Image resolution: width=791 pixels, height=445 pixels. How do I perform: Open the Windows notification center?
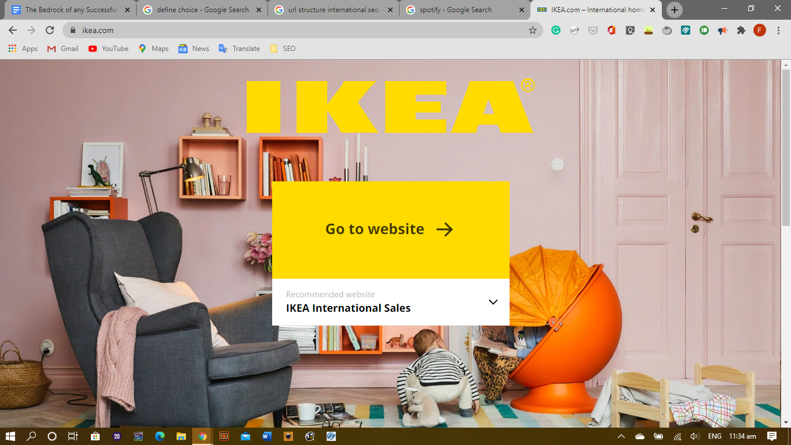tap(771, 436)
